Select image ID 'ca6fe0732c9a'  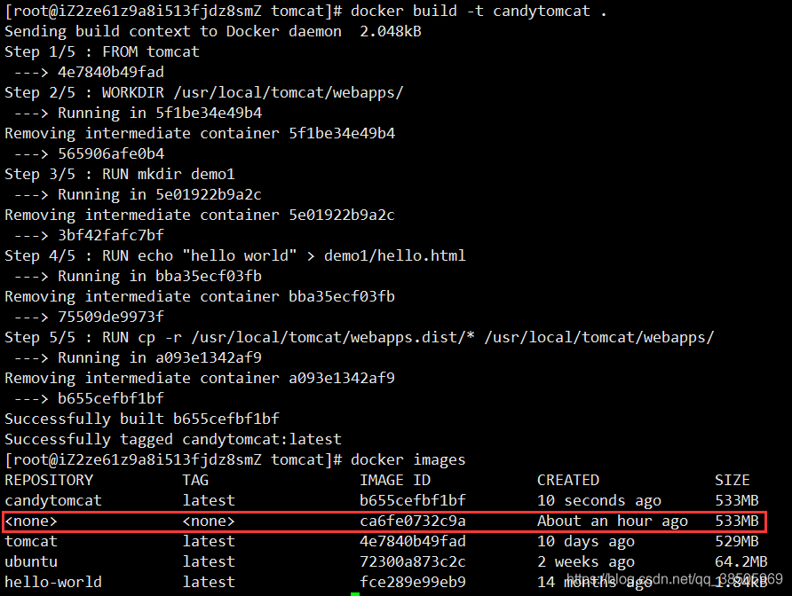point(413,521)
